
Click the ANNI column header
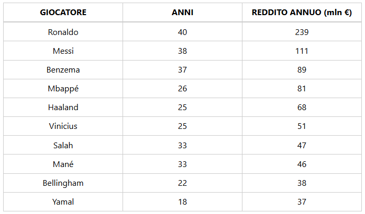182,13
